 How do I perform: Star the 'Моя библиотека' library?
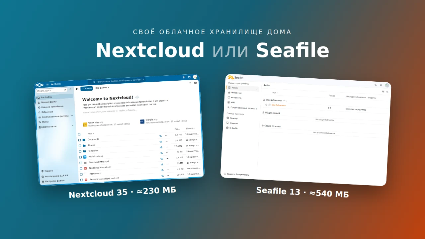pyautogui.click(x=266, y=105)
